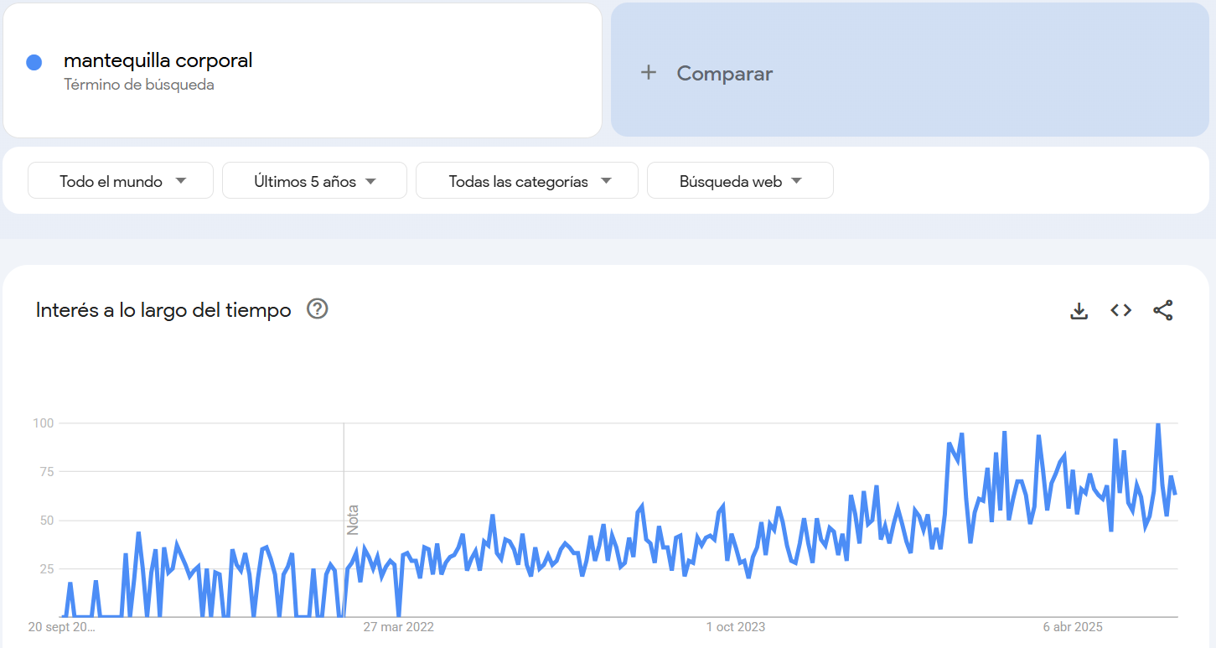Click the 27 mar 2022 axis label
Viewport: 1216px width, 648px height.
[x=398, y=627]
